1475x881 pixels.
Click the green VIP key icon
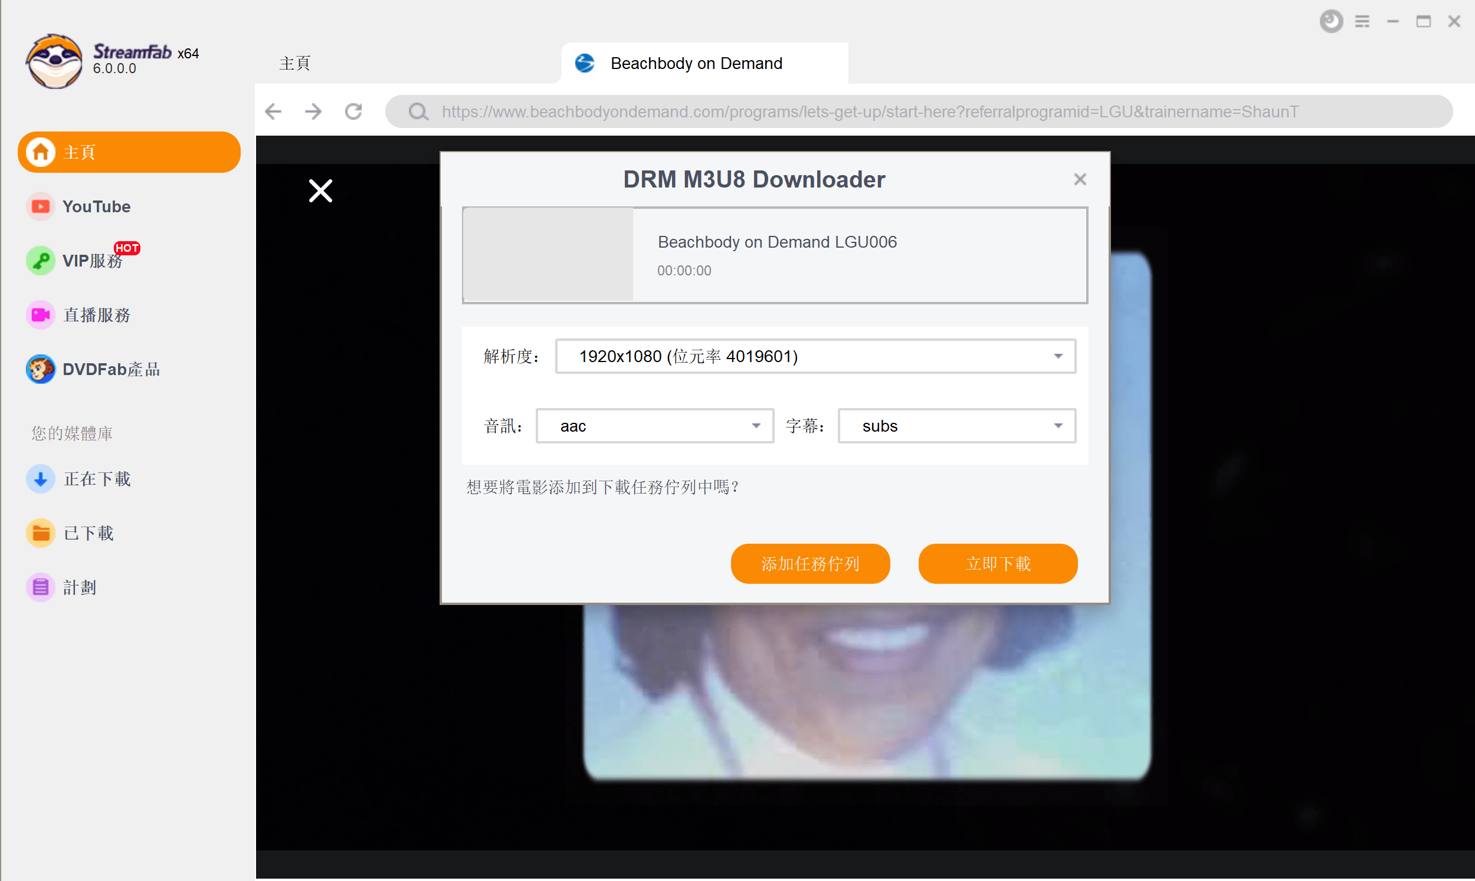pos(40,260)
